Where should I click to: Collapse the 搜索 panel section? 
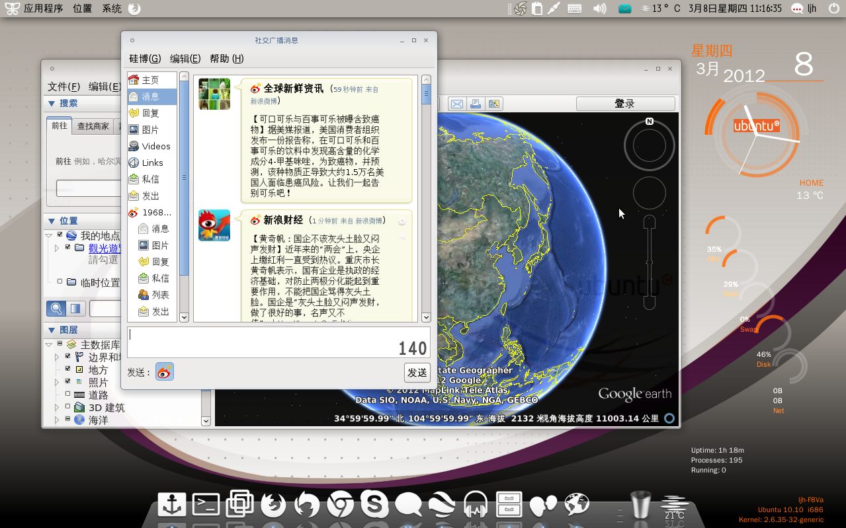tap(51, 103)
